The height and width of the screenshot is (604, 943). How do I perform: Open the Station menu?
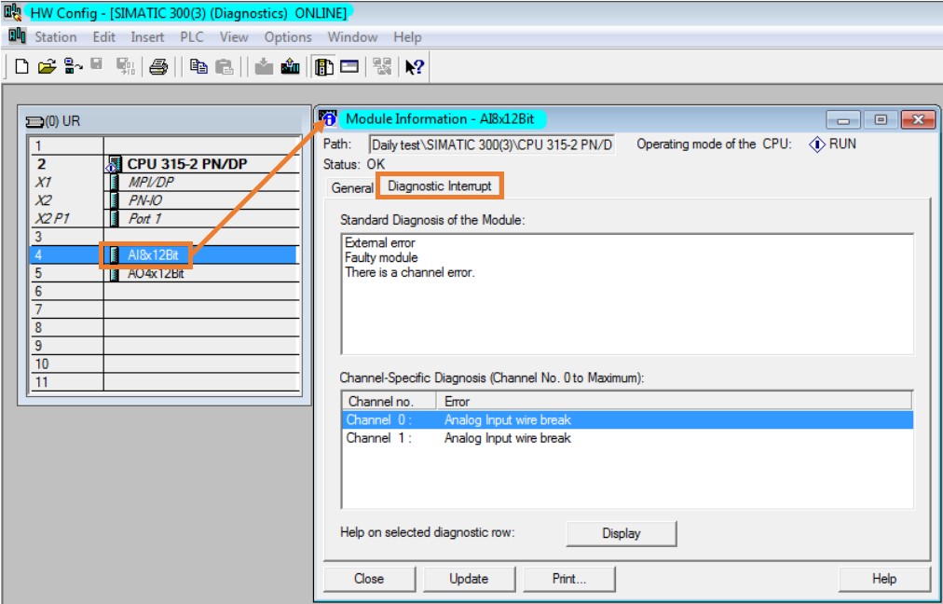click(x=55, y=36)
